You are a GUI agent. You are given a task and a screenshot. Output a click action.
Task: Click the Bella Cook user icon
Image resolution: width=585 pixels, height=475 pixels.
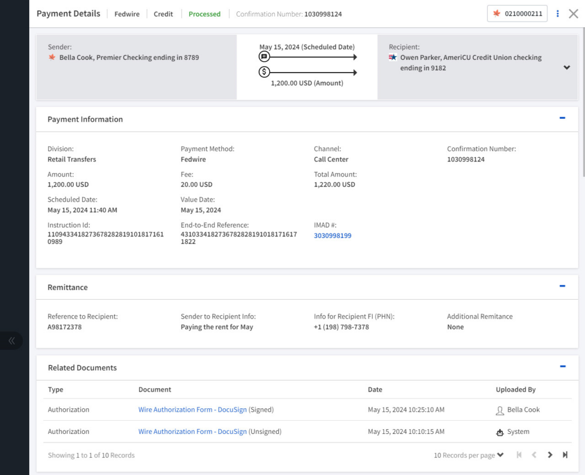click(x=500, y=410)
